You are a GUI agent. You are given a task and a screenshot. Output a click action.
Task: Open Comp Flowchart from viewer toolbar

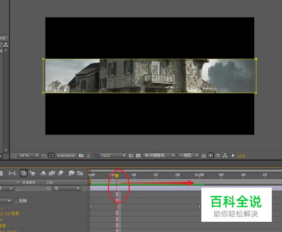pos(225,155)
